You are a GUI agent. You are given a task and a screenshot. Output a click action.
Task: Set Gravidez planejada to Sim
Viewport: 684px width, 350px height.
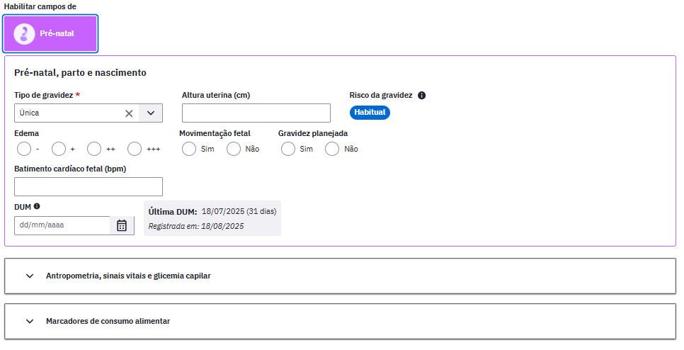288,149
